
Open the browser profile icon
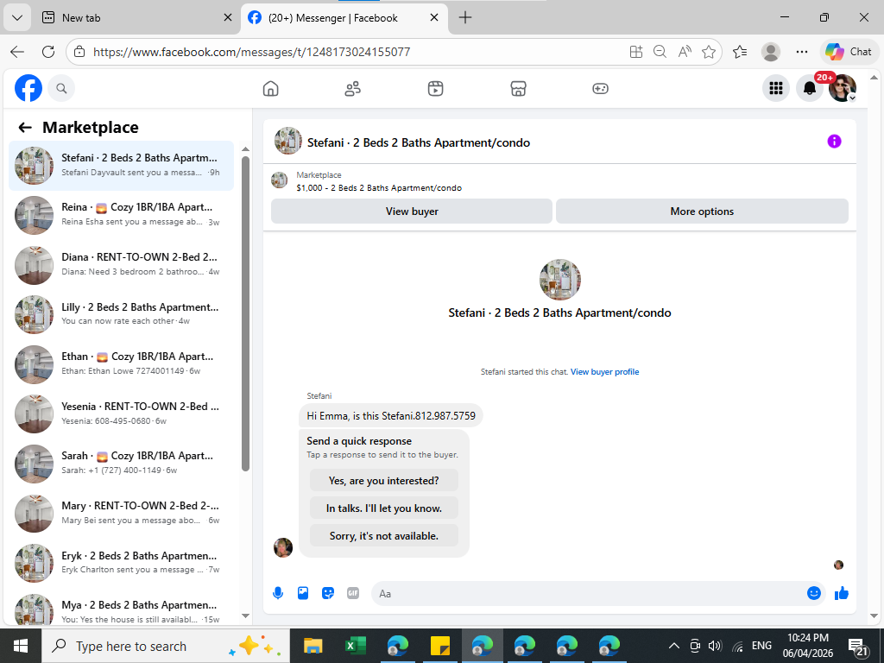point(771,52)
